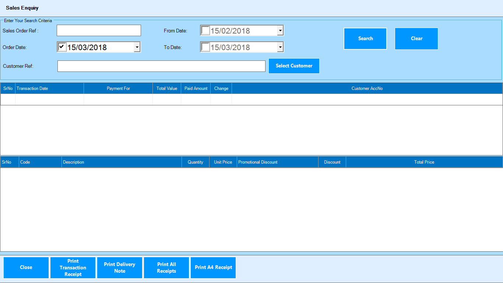Image resolution: width=503 pixels, height=283 pixels.
Task: Open the To Date picker dropdown
Action: (x=280, y=47)
